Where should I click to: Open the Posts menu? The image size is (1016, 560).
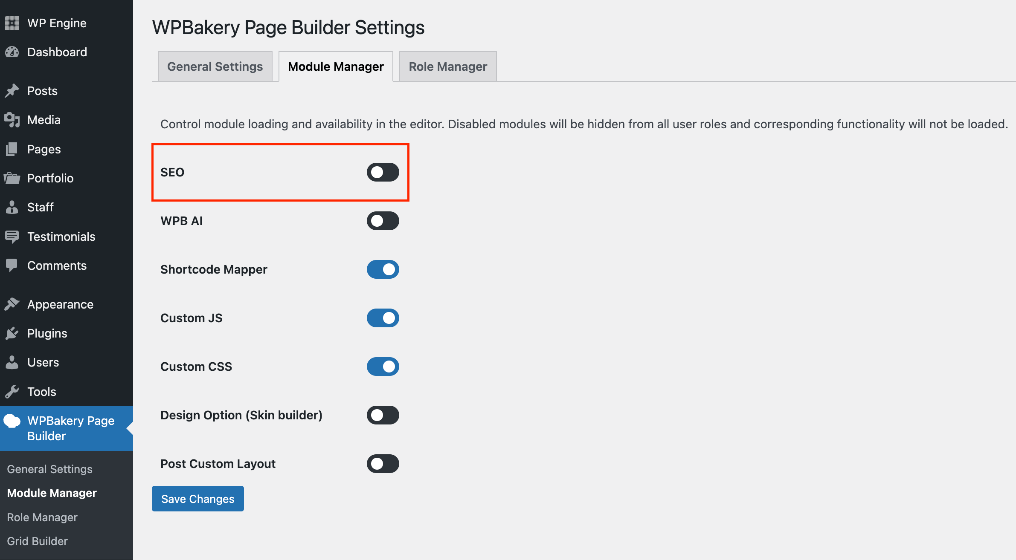pyautogui.click(x=67, y=91)
